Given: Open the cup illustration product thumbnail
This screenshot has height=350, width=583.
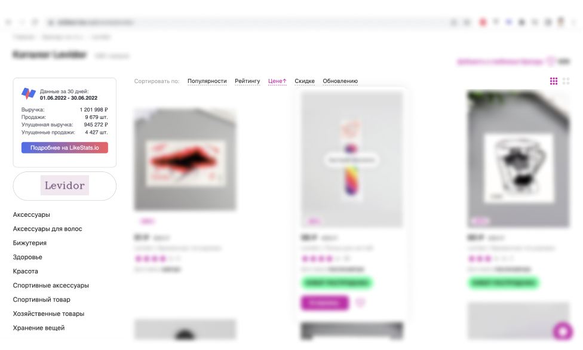Looking at the screenshot, I should (x=518, y=159).
